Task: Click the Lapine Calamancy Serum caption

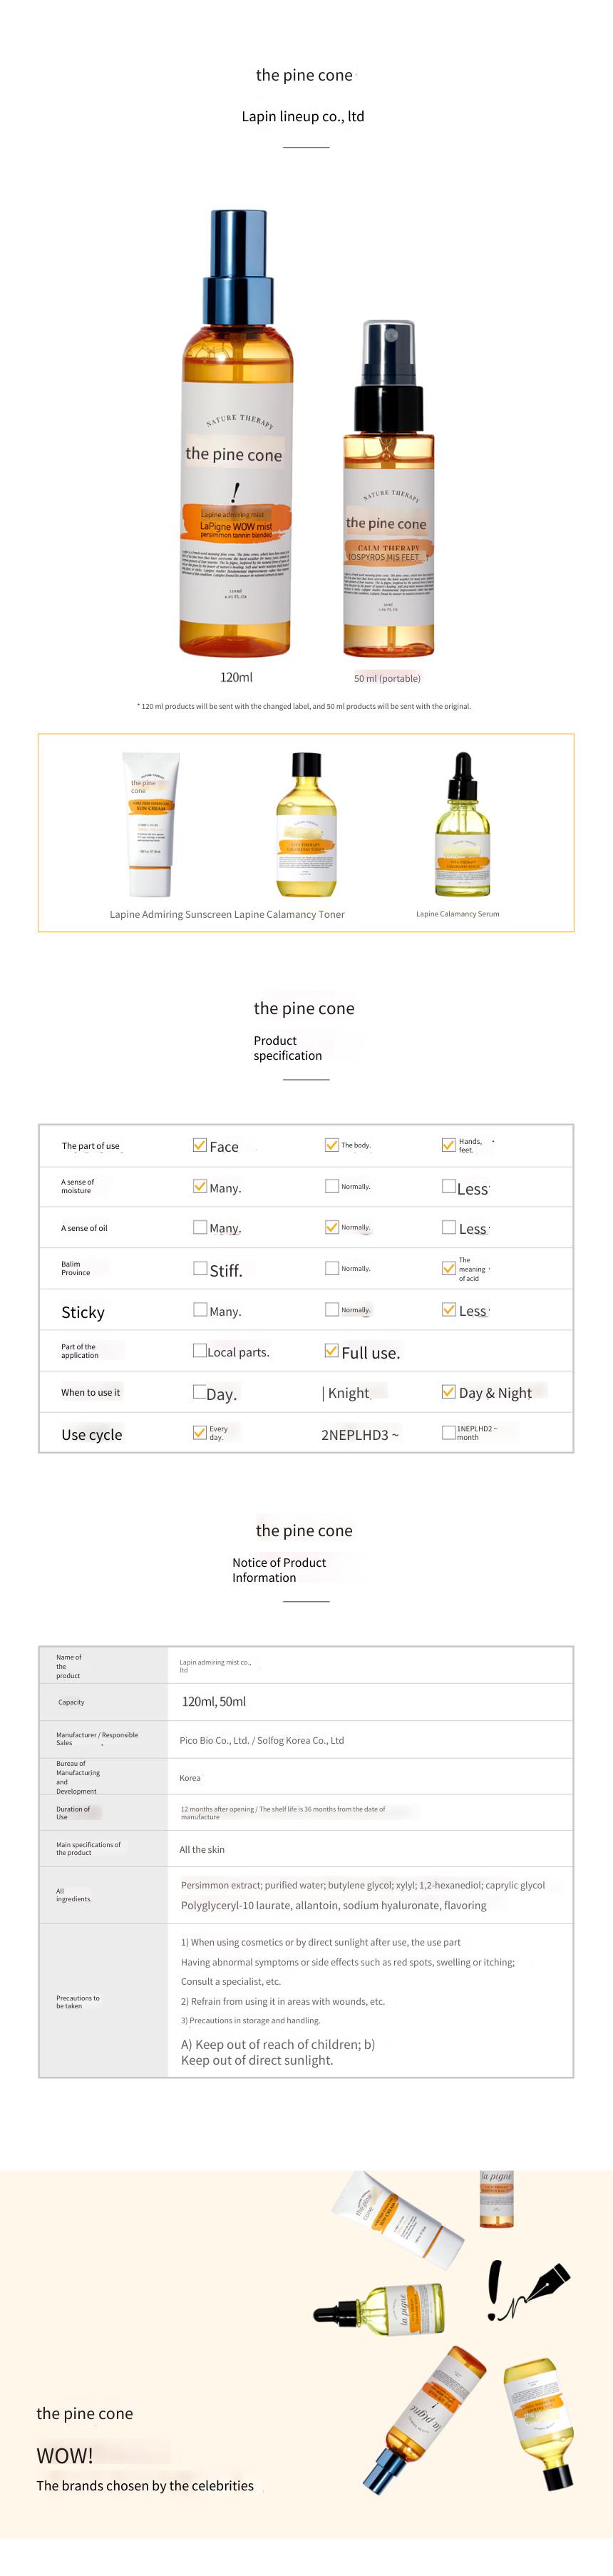Action: (458, 914)
